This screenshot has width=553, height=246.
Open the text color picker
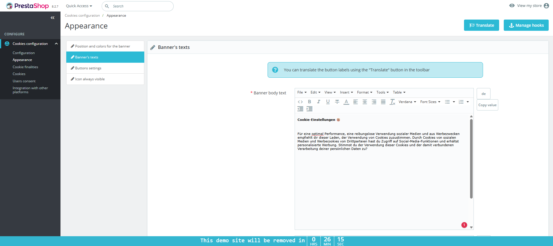[x=346, y=102]
